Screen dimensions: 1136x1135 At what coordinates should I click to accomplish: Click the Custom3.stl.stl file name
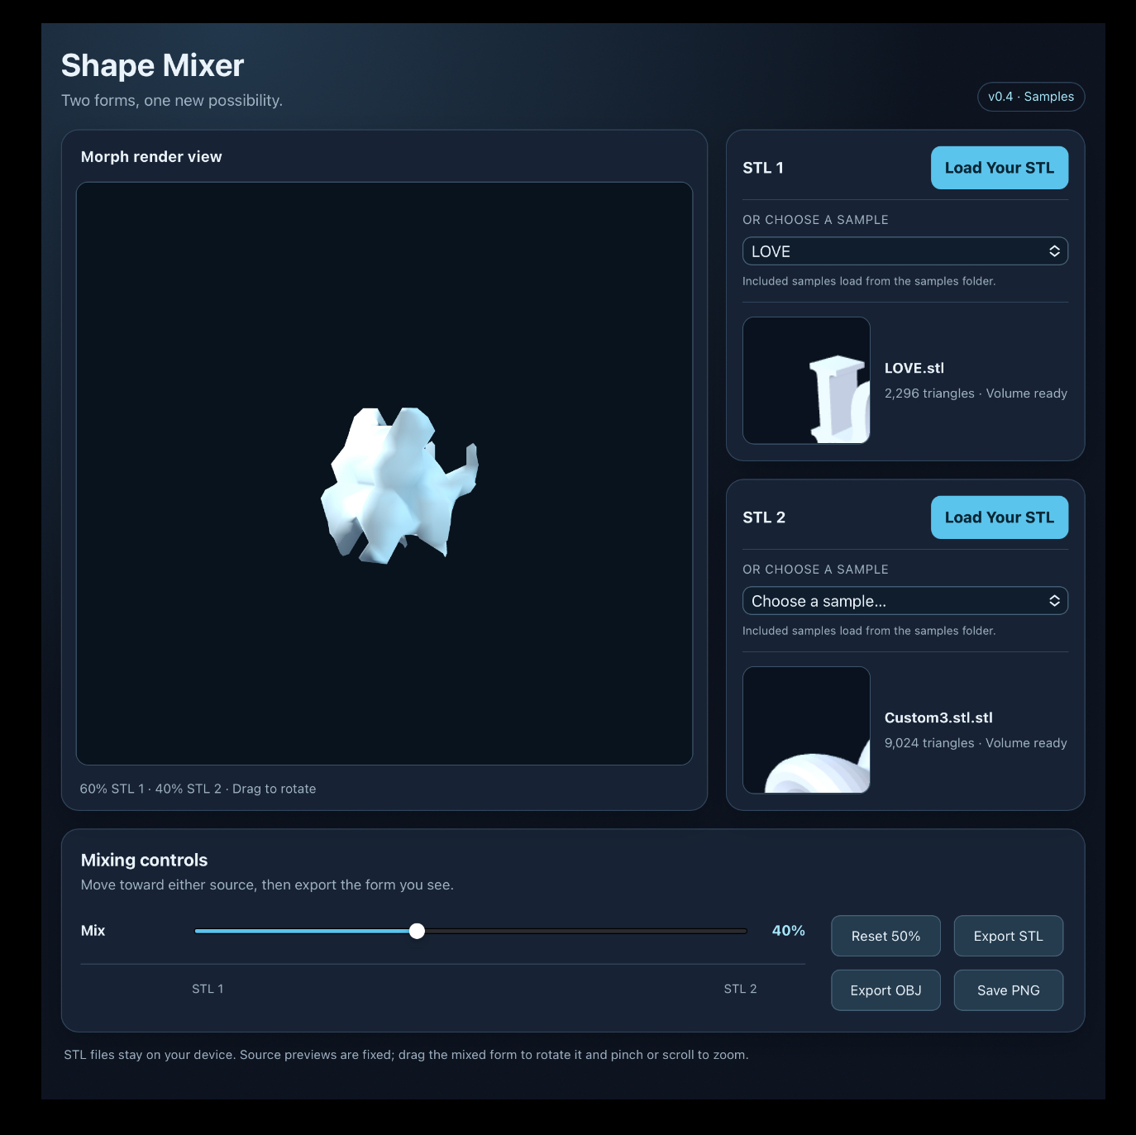click(938, 718)
